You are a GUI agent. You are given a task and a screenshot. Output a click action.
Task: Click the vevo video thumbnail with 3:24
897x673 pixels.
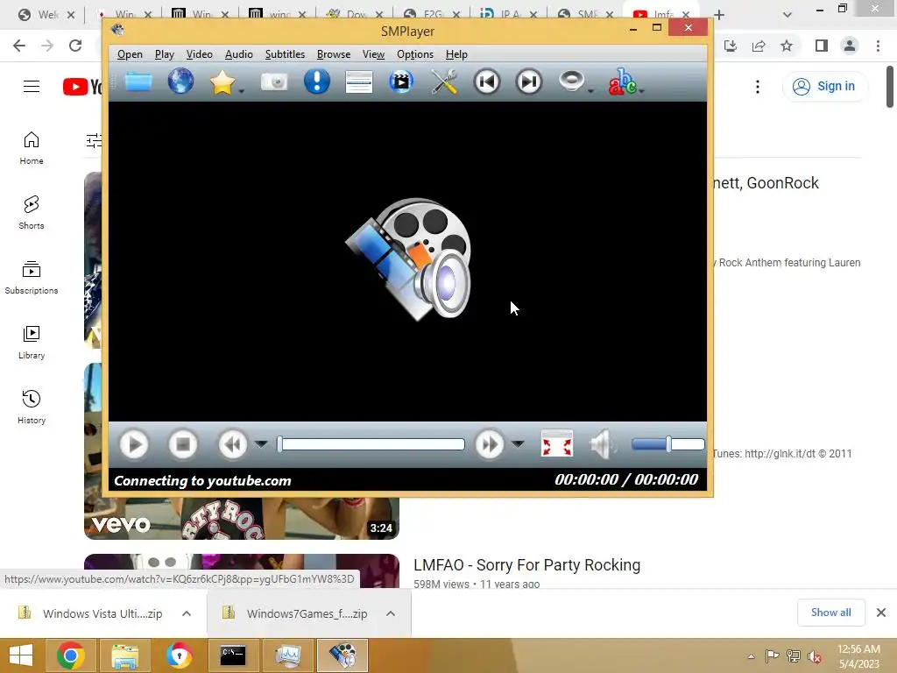tap(242, 518)
